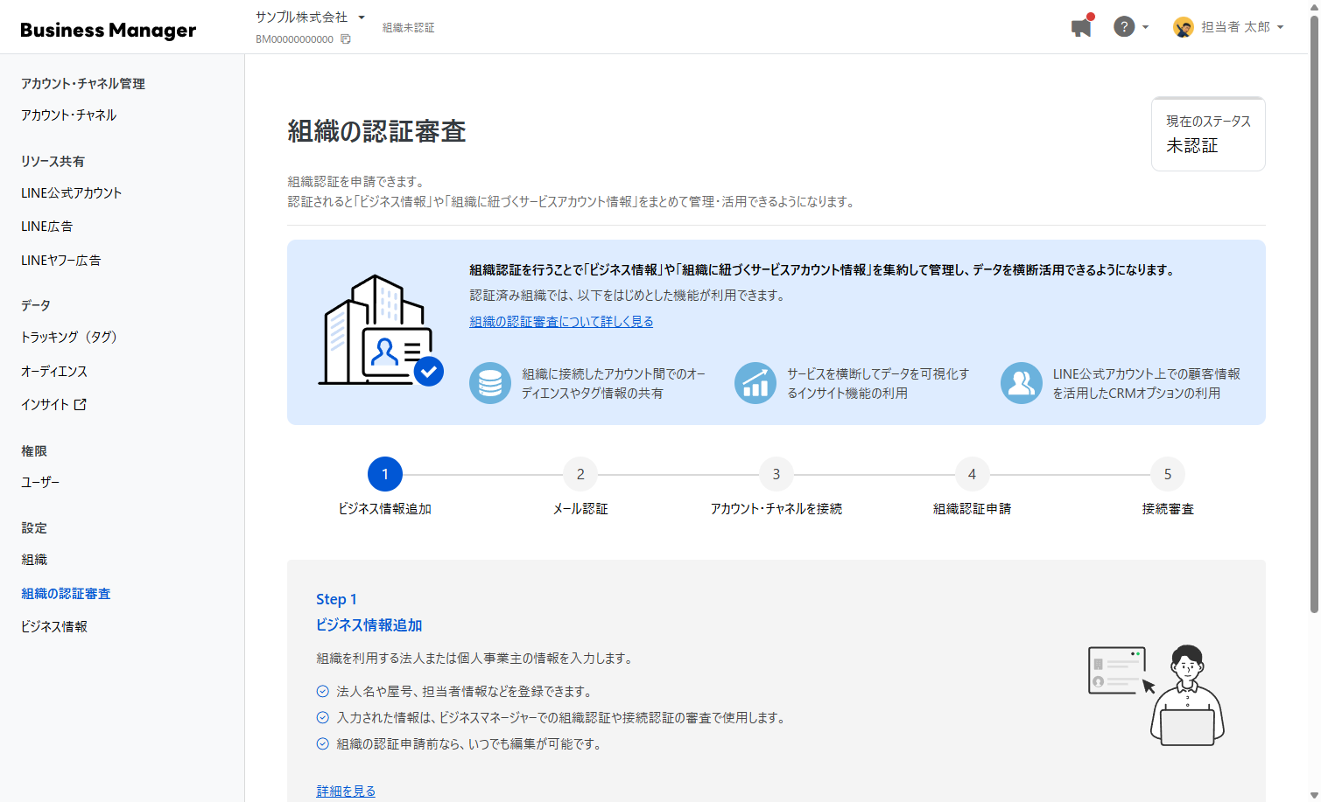Select step 3 アカウント･チャネルを接続 circle
Image resolution: width=1321 pixels, height=802 pixels.
tap(776, 474)
